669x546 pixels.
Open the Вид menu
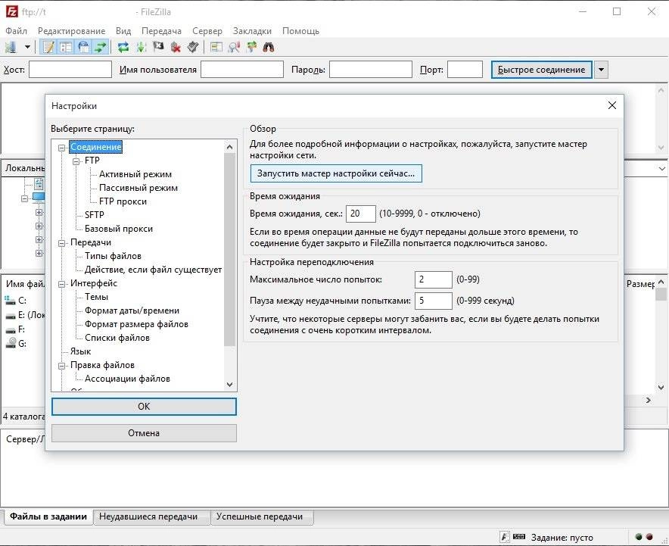(x=123, y=31)
